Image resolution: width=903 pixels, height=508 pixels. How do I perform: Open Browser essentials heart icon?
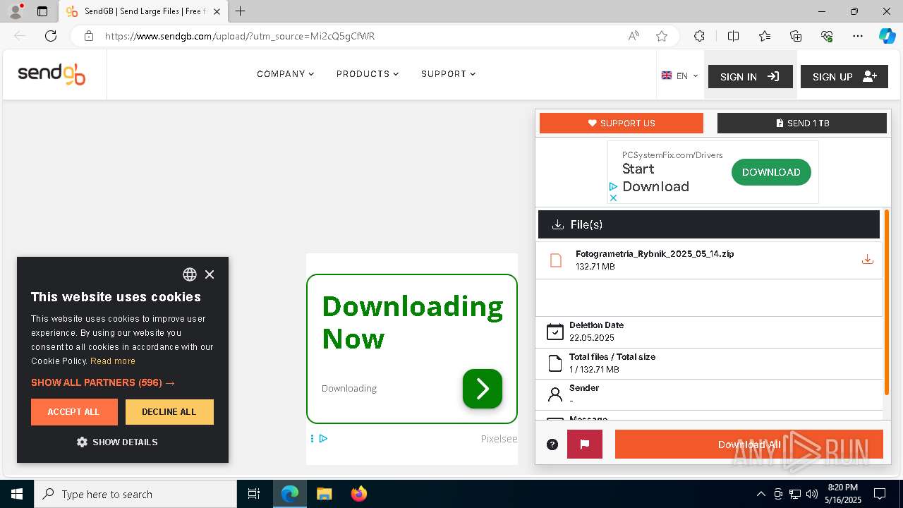tap(827, 36)
